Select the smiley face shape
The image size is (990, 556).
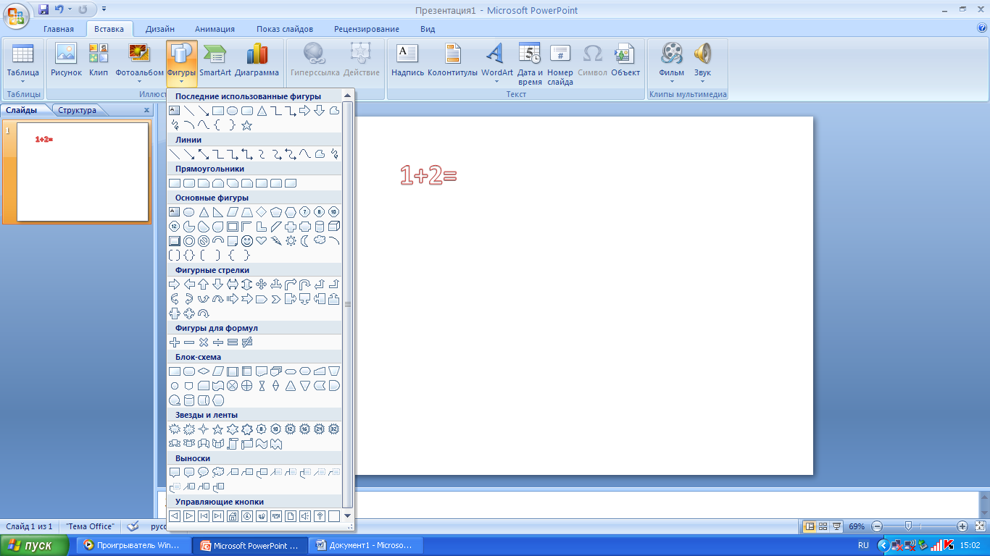pos(246,241)
